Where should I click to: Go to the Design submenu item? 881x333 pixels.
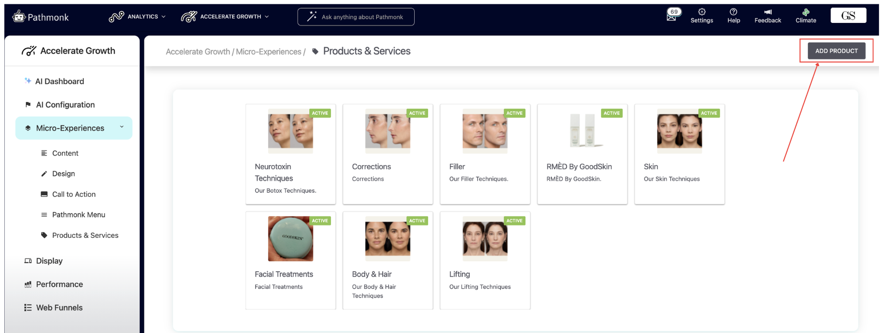[x=63, y=174]
